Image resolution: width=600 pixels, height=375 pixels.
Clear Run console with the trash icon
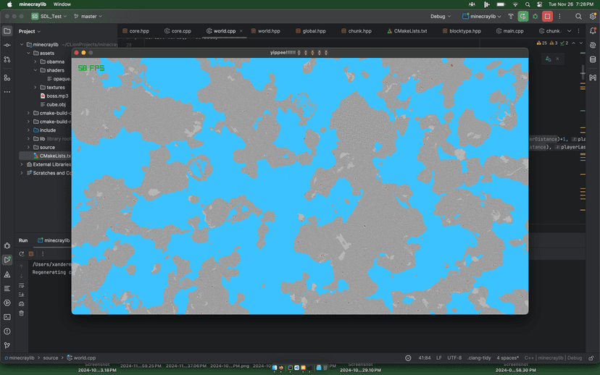pyautogui.click(x=21, y=313)
